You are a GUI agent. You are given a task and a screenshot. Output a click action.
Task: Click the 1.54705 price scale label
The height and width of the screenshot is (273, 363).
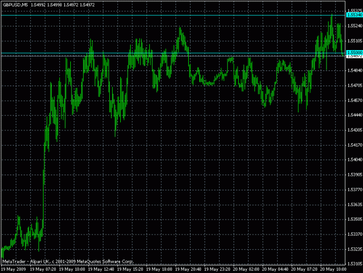pyautogui.click(x=355, y=86)
